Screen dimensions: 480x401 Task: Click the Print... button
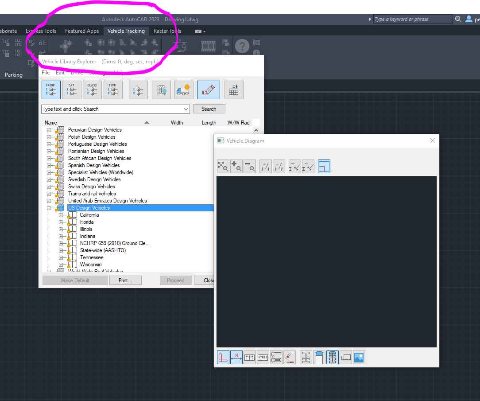(x=125, y=280)
